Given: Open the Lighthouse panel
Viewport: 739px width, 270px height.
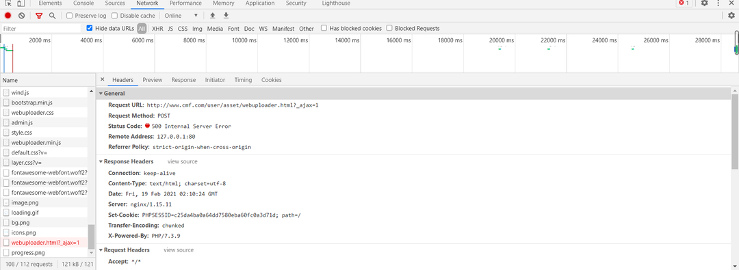Looking at the screenshot, I should pyautogui.click(x=336, y=3).
